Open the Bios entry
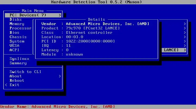 click(x=14, y=32)
